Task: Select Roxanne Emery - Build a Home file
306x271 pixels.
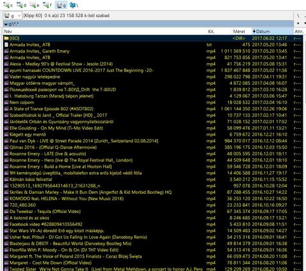Action: 61,166
